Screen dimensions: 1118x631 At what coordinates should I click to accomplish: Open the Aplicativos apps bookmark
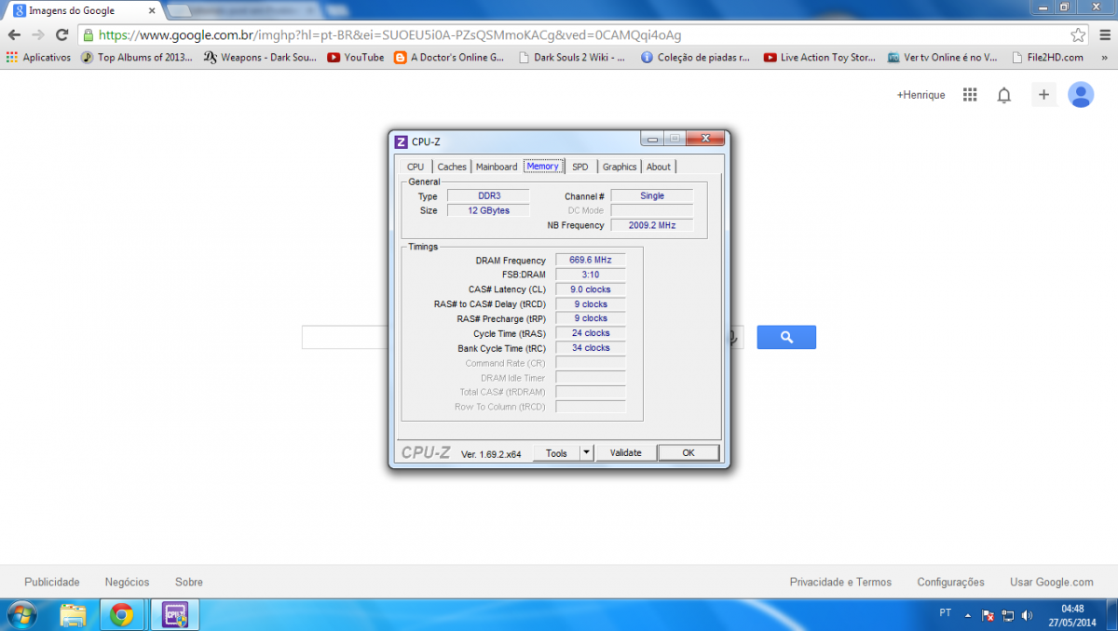tap(38, 57)
